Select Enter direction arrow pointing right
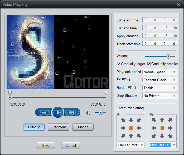184x155 pixels. coord(123,128)
